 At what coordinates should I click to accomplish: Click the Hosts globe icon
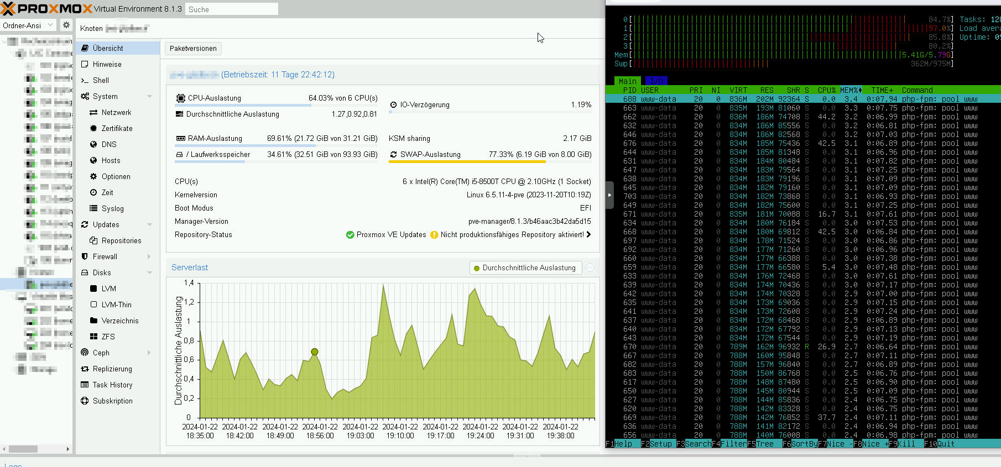click(x=93, y=160)
